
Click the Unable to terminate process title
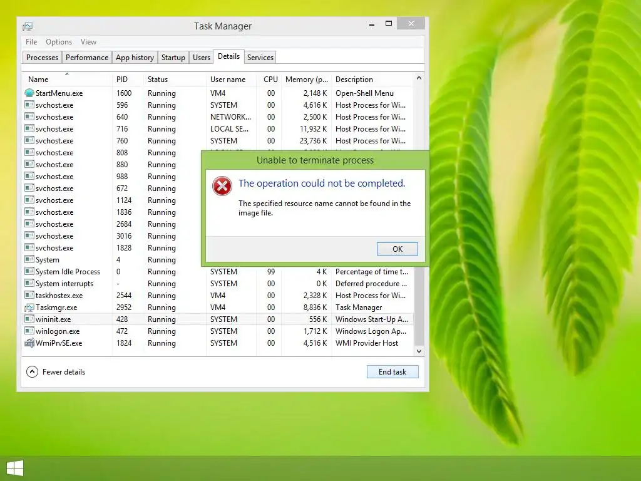point(315,160)
